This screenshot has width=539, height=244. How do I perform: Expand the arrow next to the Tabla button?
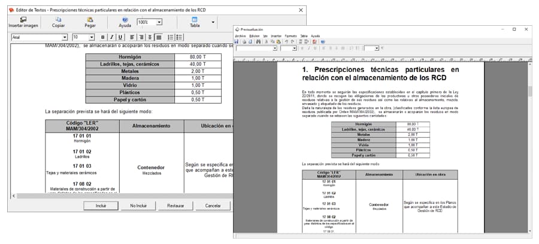[x=213, y=22]
